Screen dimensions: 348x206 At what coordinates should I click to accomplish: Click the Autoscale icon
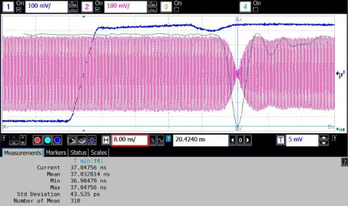(x=72, y=140)
